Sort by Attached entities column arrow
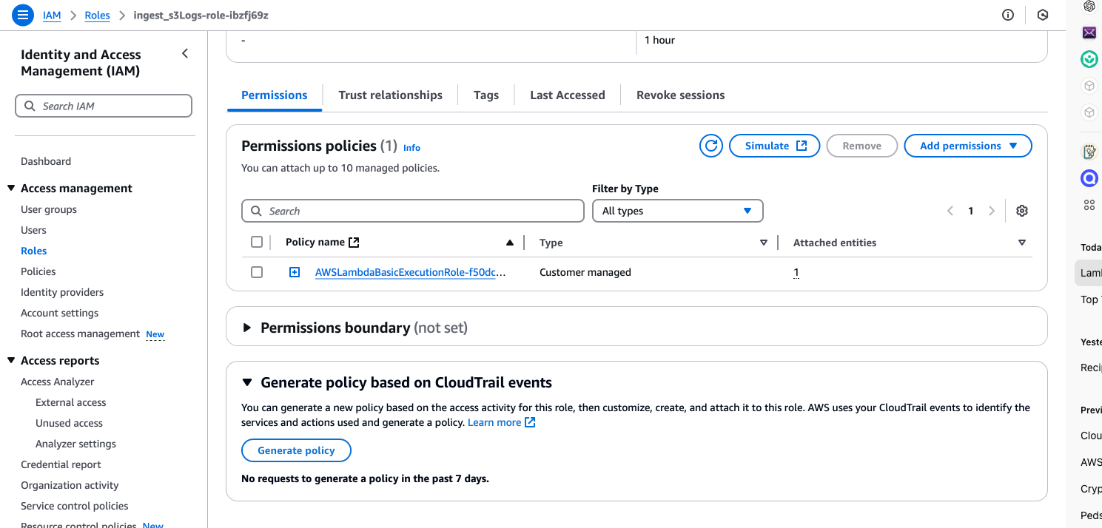Screen dimensions: 1102x528 1022,243
